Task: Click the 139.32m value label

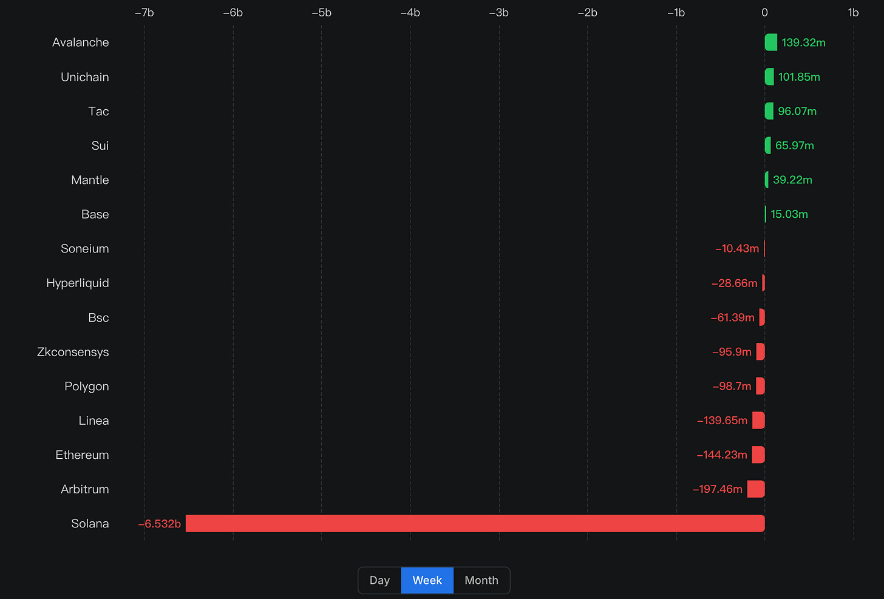Action: pos(804,42)
